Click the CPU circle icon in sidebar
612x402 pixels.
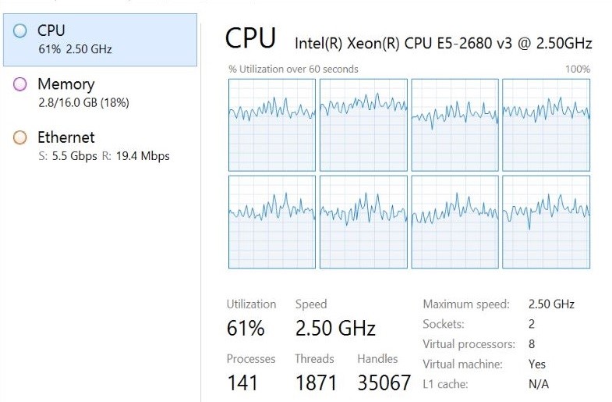coord(20,31)
